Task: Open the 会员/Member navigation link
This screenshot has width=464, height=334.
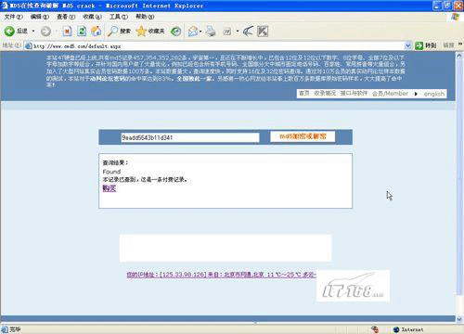Action: [390, 94]
